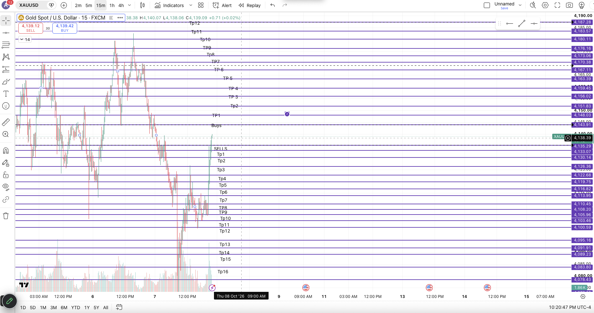
Task: Open the indicator templates dropdown arrow
Action: (x=191, y=5)
